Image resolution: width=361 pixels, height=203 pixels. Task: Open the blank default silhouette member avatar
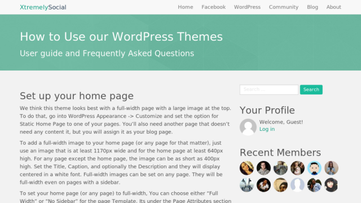[x=297, y=185]
